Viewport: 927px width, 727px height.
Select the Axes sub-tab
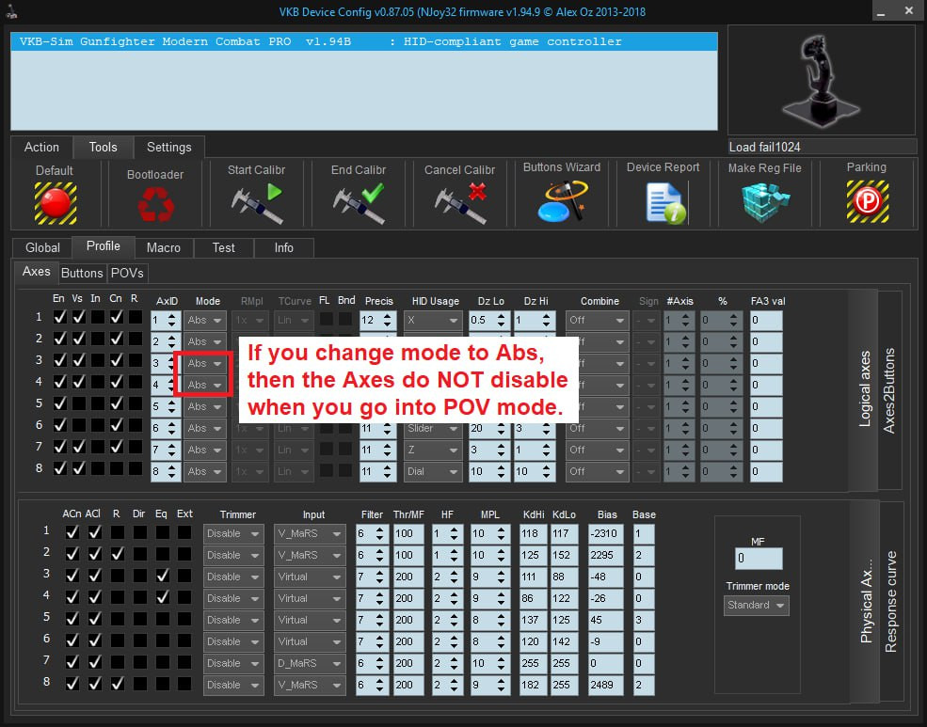tap(36, 272)
